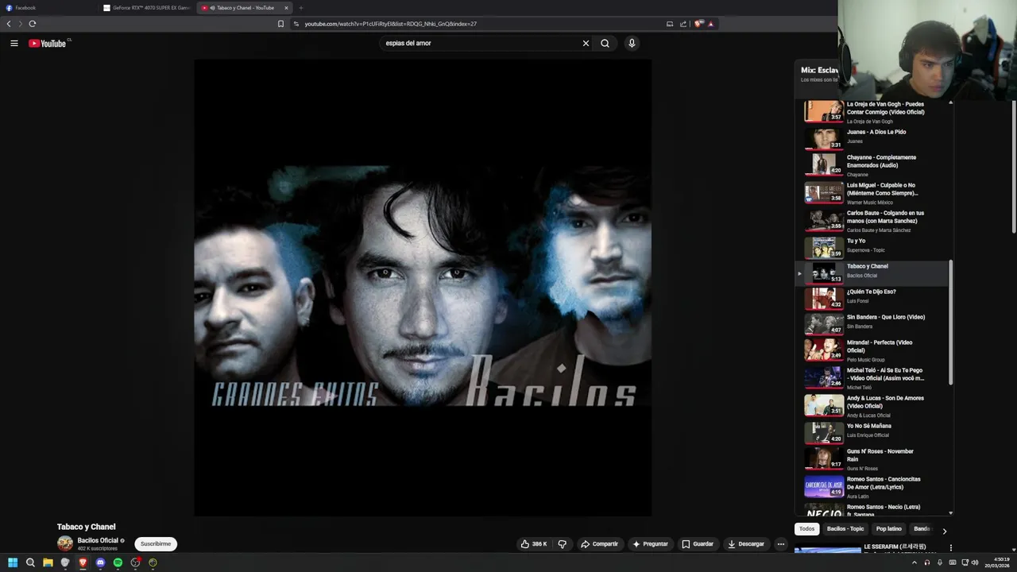Open options for the LE SSERAFIM video
Screen dimensions: 1017x572
pos(950,547)
